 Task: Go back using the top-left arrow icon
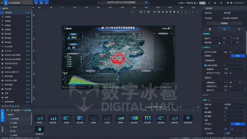coord(2,3)
